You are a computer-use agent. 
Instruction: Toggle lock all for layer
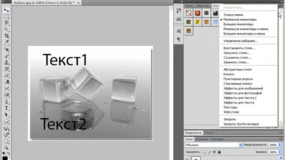pyautogui.click(x=219, y=152)
